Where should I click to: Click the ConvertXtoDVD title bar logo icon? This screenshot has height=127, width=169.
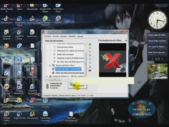[44, 32]
